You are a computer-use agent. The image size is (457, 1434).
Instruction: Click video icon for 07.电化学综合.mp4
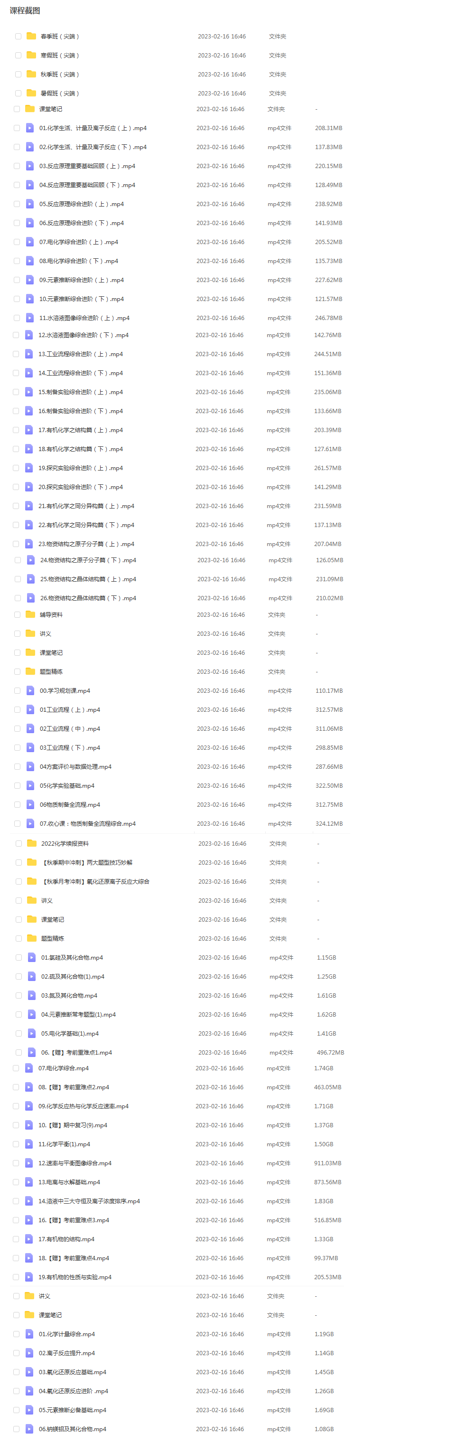(29, 1068)
